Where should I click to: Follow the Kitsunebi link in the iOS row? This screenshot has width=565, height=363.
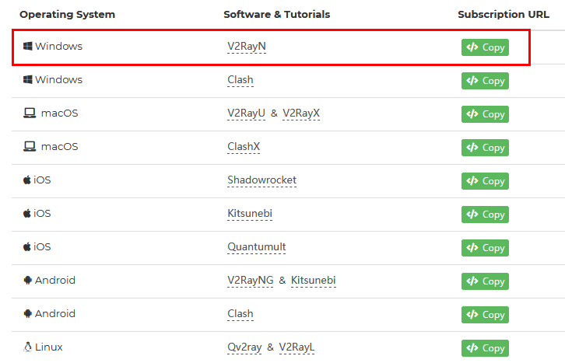point(250,214)
